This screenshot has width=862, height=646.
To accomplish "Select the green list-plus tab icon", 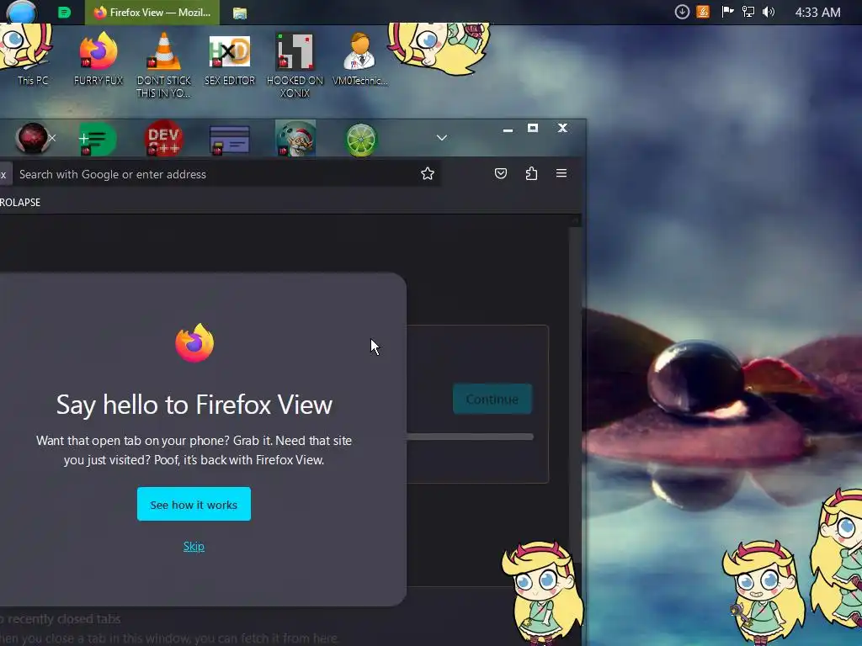I will 97,139.
